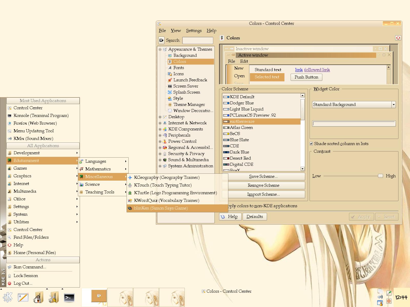Open Find Files/Folders from K menu
The image size is (410, 307).
pyautogui.click(x=43, y=237)
